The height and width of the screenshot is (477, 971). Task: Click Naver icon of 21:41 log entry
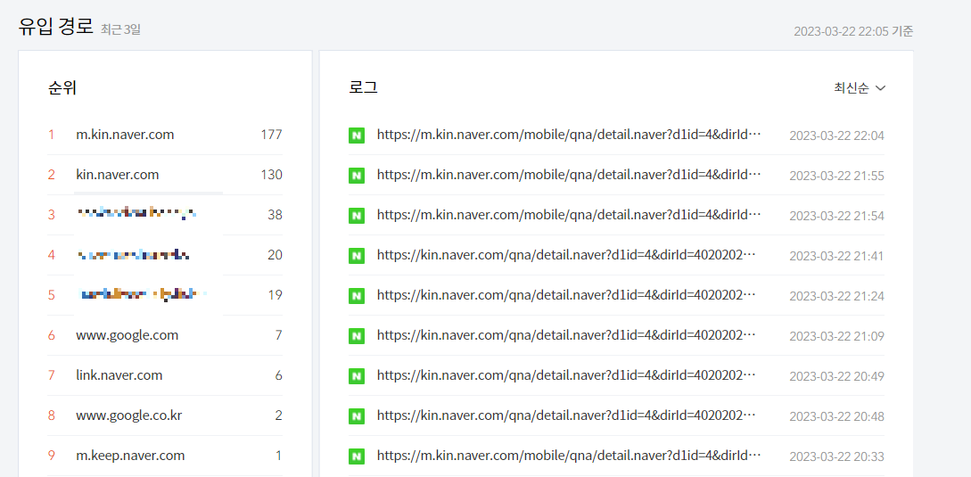tap(356, 255)
